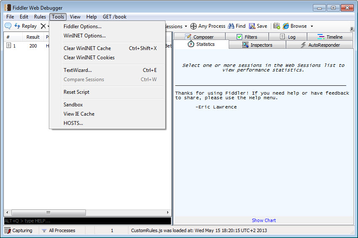Click the scrollbar right arrow
The width and height of the screenshot is (358, 238).
coord(168,212)
